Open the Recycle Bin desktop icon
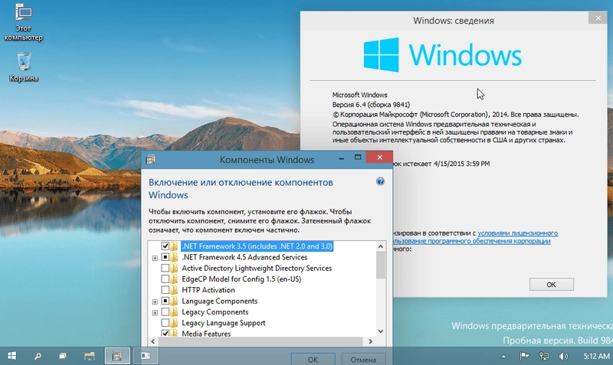Screen dimensions: 613x365 [x=24, y=67]
